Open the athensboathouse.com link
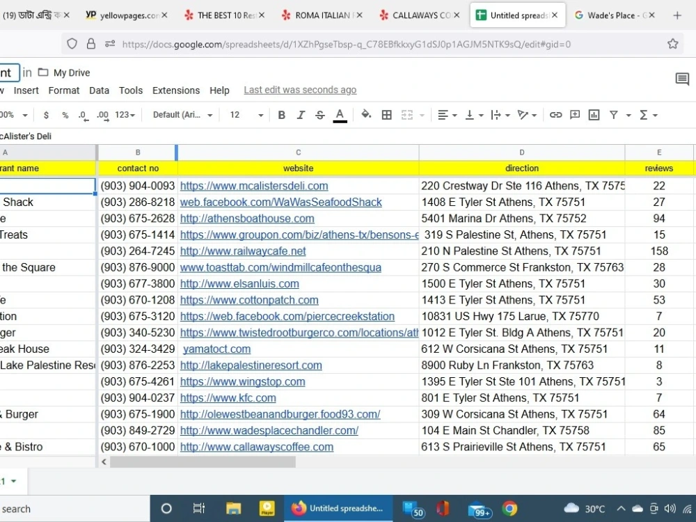Image resolution: width=696 pixels, height=522 pixels. click(247, 219)
